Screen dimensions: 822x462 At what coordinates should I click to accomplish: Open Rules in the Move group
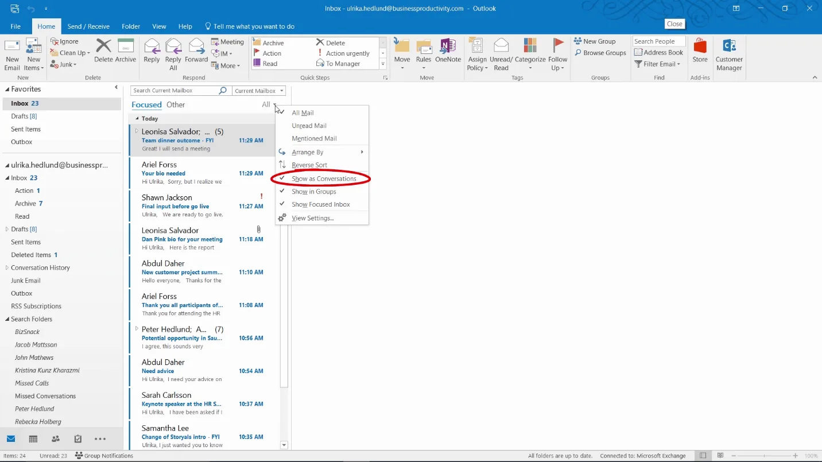[x=424, y=55]
